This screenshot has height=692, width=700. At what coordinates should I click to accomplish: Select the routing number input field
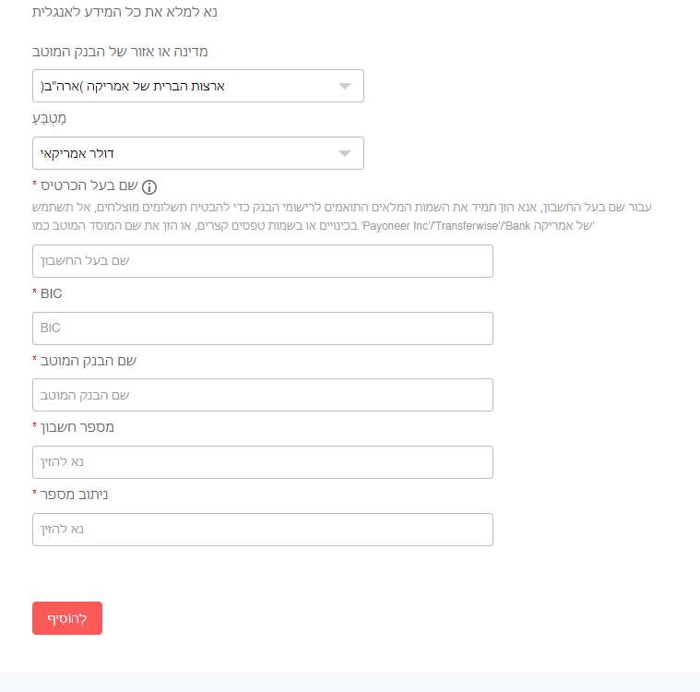coord(262,530)
